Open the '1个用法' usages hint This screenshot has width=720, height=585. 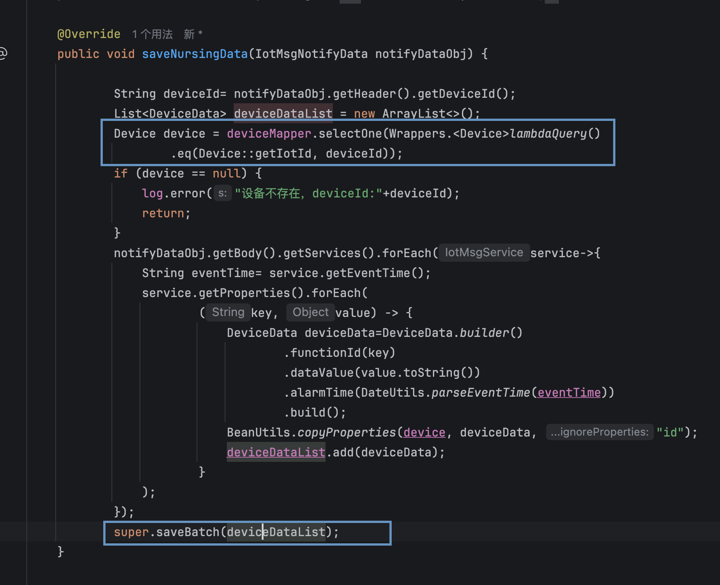[152, 34]
